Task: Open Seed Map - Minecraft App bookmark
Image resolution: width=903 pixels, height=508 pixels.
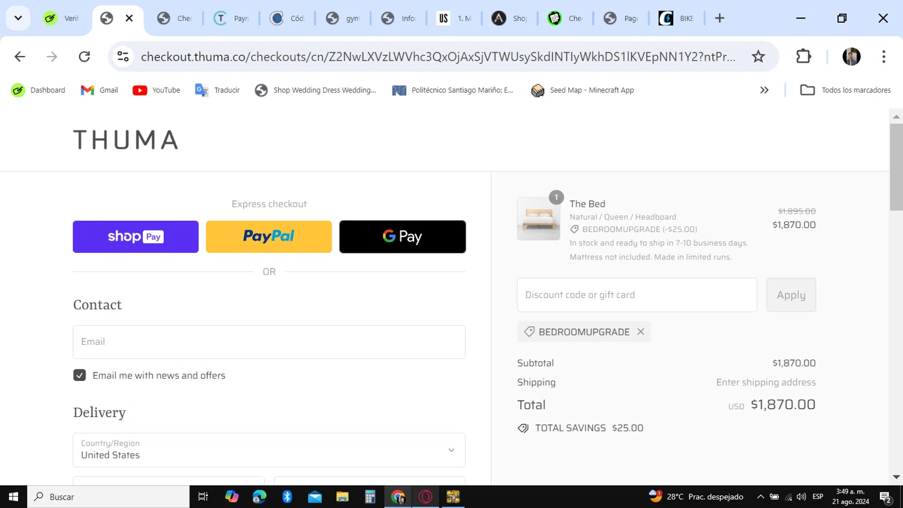Action: [583, 90]
